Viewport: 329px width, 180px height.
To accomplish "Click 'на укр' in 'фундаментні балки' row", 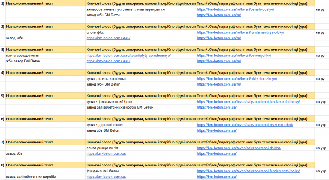I will coord(321,171).
